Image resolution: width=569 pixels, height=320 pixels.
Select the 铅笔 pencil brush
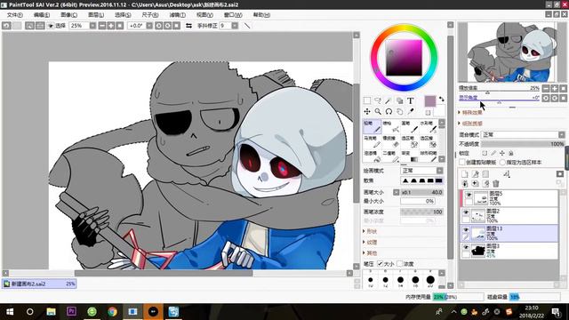coord(372,126)
